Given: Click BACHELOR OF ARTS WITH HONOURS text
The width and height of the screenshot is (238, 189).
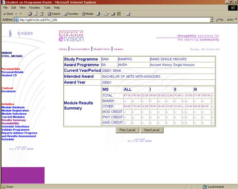Looking at the screenshot, I should tap(131, 77).
